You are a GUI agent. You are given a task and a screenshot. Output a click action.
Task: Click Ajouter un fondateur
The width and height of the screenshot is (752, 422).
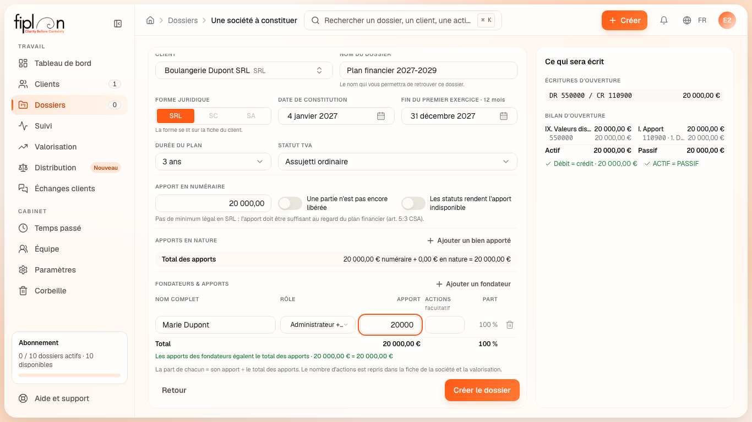pos(473,284)
